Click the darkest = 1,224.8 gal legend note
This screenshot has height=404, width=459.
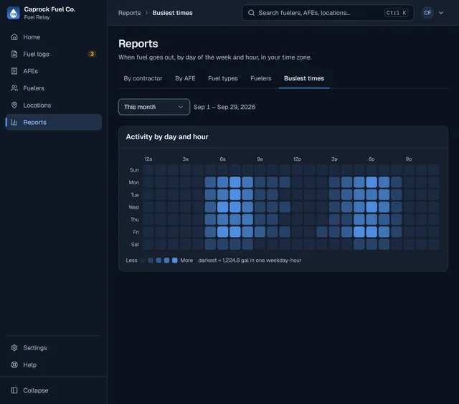pyautogui.click(x=250, y=260)
